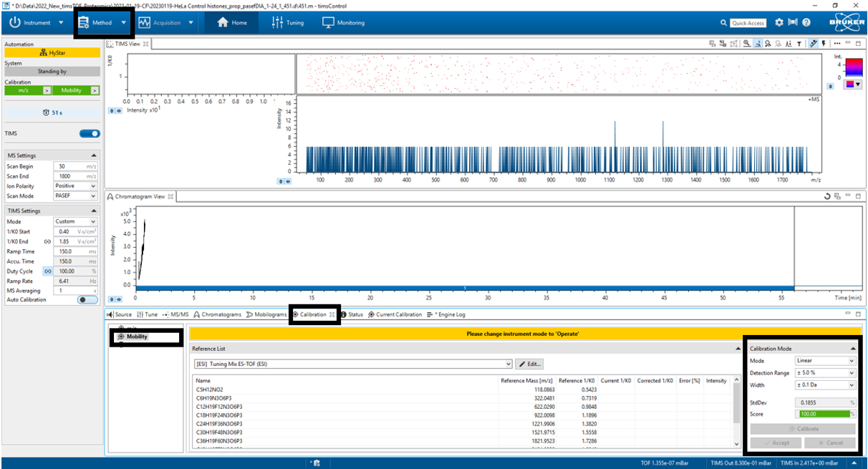
Task: Open the Detection Range dropdown
Action: point(826,373)
